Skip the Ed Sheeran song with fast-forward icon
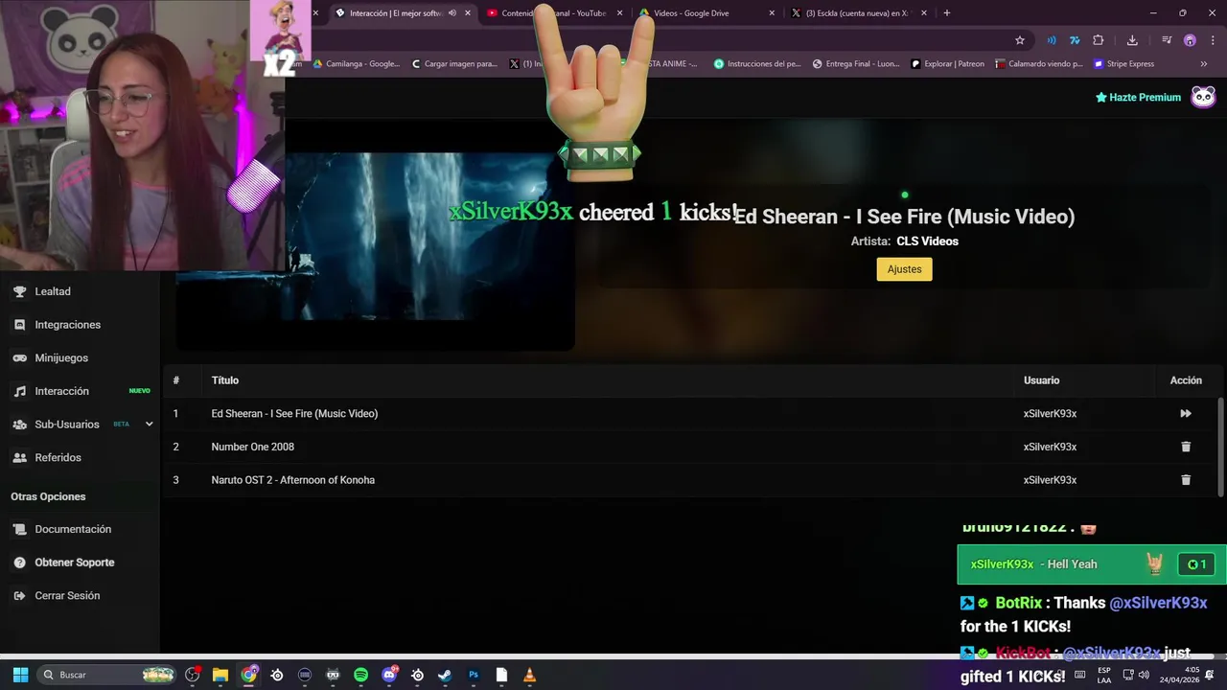Image resolution: width=1227 pixels, height=690 pixels. tap(1186, 414)
